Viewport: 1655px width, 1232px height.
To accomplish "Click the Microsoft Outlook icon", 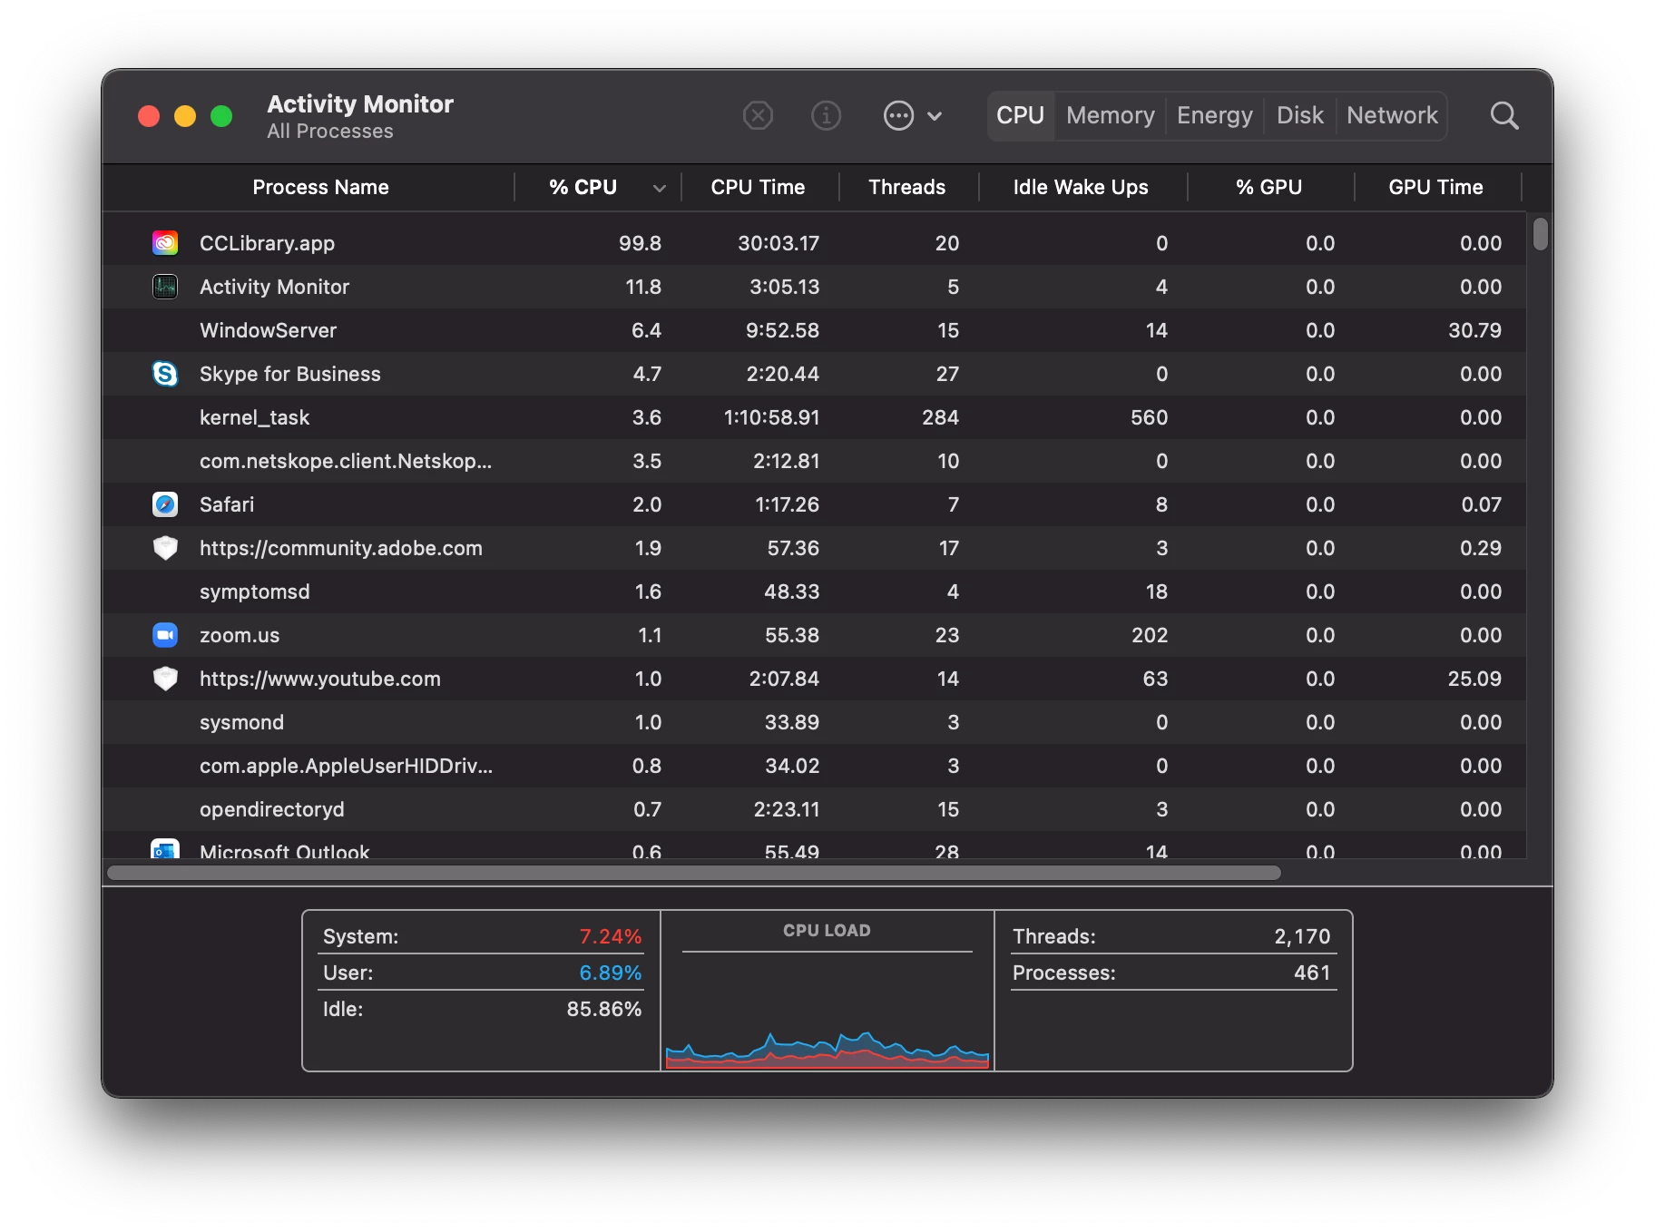I will (165, 849).
